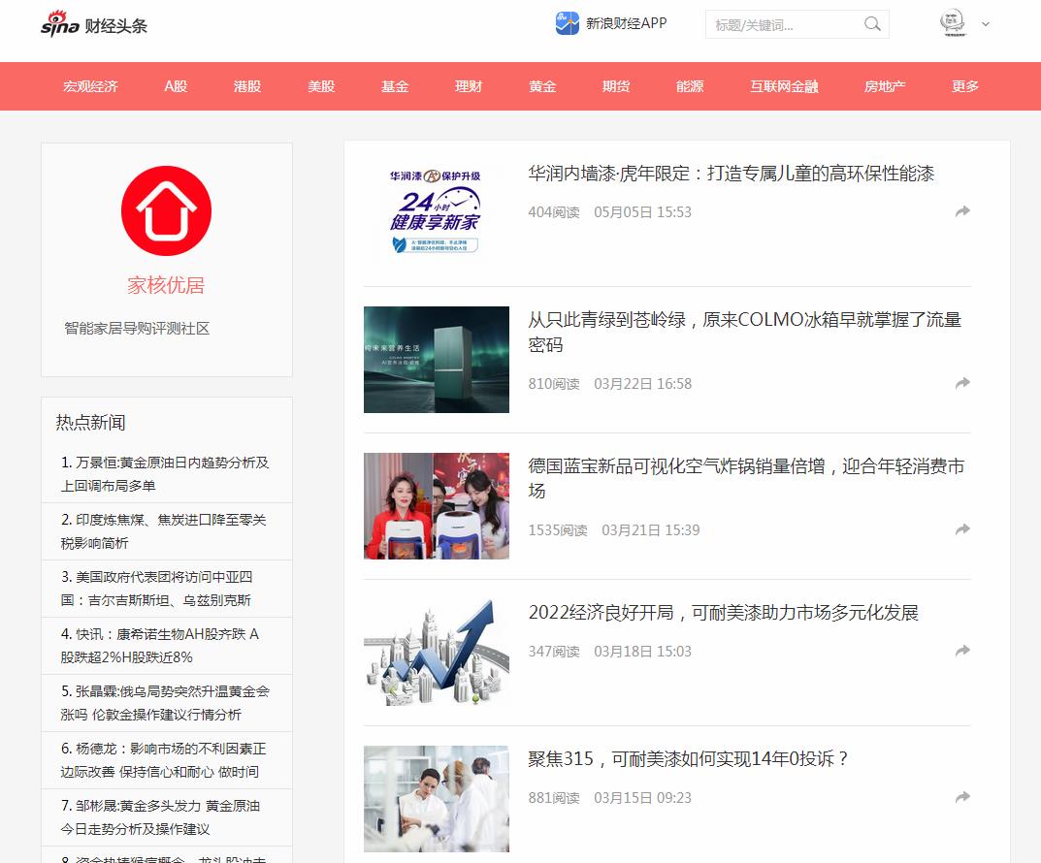Share the COLMO冰箱 article
The height and width of the screenshot is (863, 1041).
(x=962, y=383)
